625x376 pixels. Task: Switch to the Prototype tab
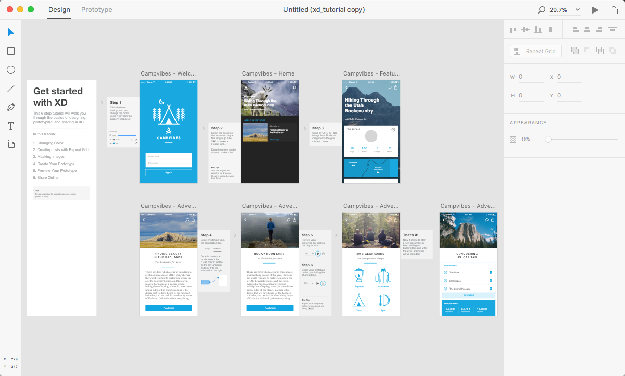pos(96,10)
